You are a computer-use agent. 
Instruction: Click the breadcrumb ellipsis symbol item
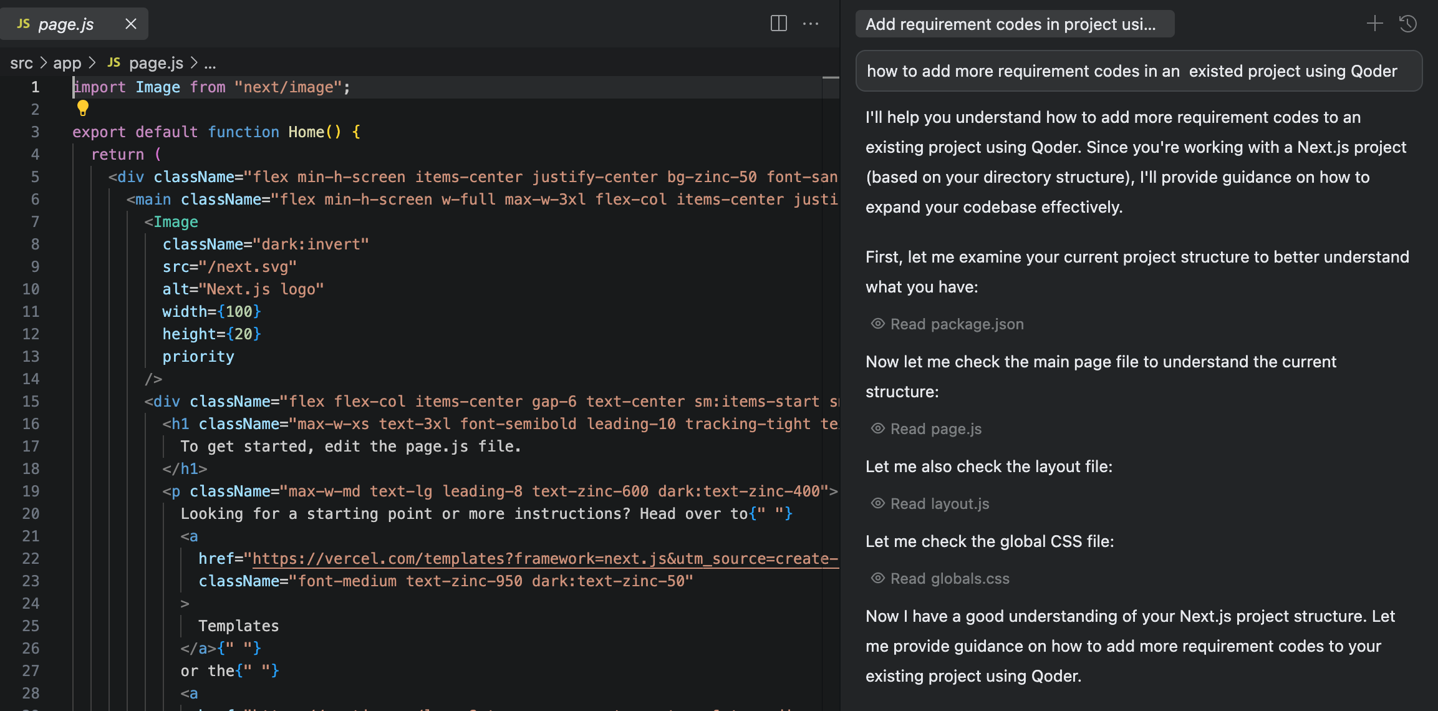(x=210, y=63)
